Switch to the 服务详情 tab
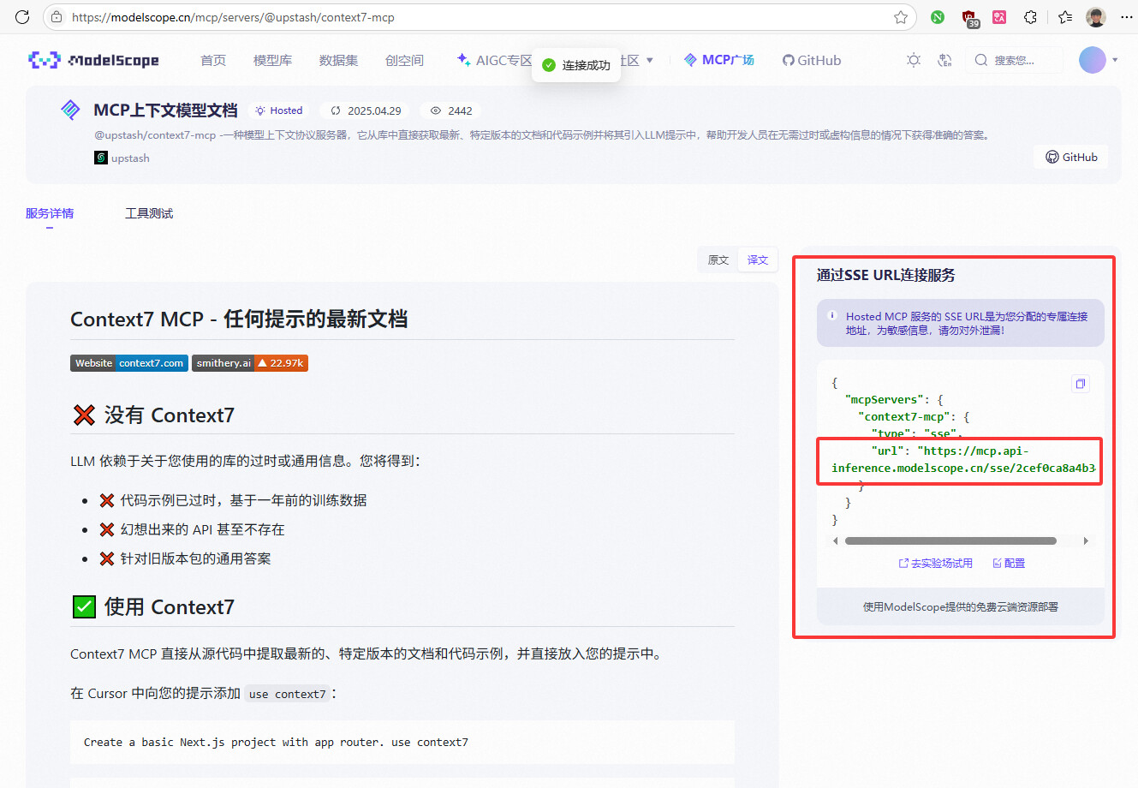1138x788 pixels. [50, 213]
